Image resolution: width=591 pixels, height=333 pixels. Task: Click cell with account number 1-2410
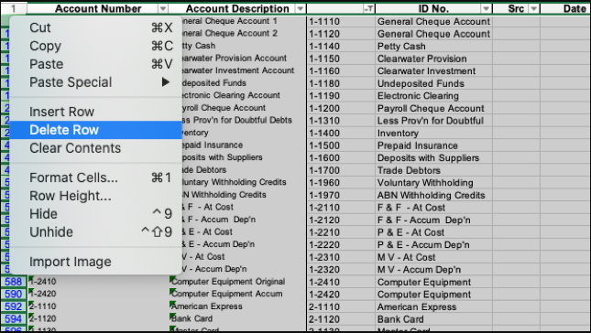[x=98, y=282]
